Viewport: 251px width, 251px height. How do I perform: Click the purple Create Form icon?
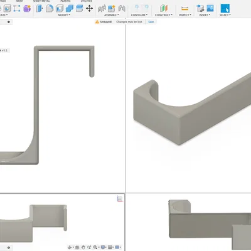click(x=27, y=9)
